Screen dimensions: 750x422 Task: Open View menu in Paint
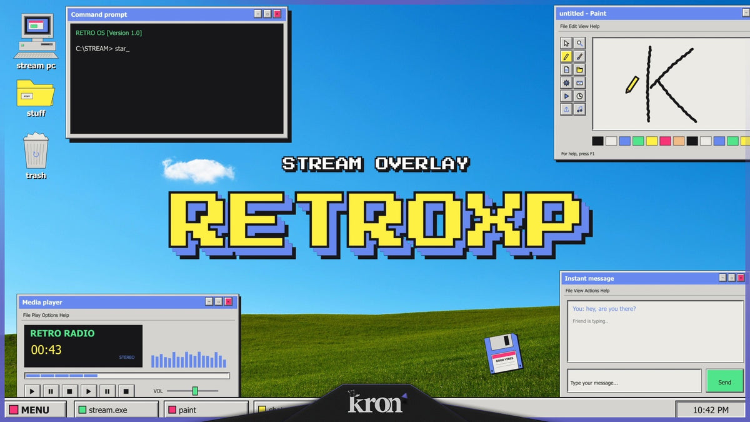click(x=583, y=26)
